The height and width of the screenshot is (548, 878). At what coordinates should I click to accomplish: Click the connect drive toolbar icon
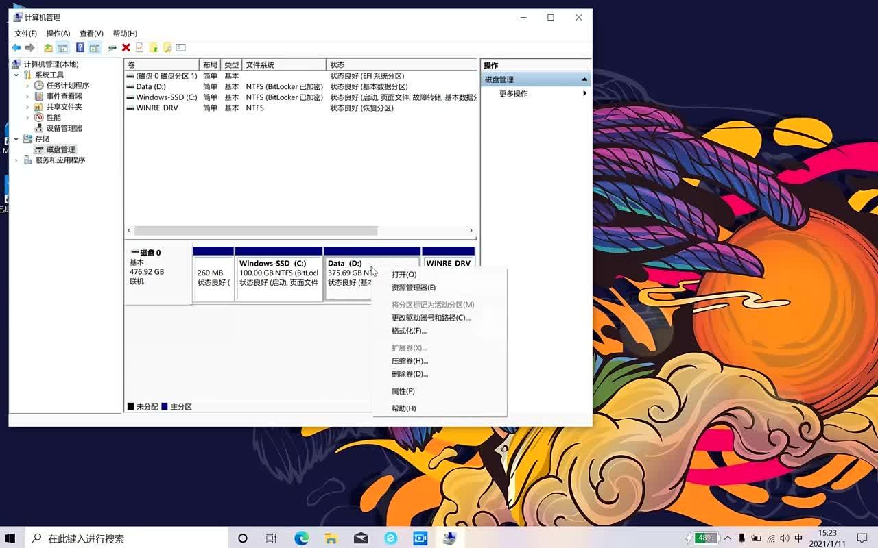coord(112,48)
